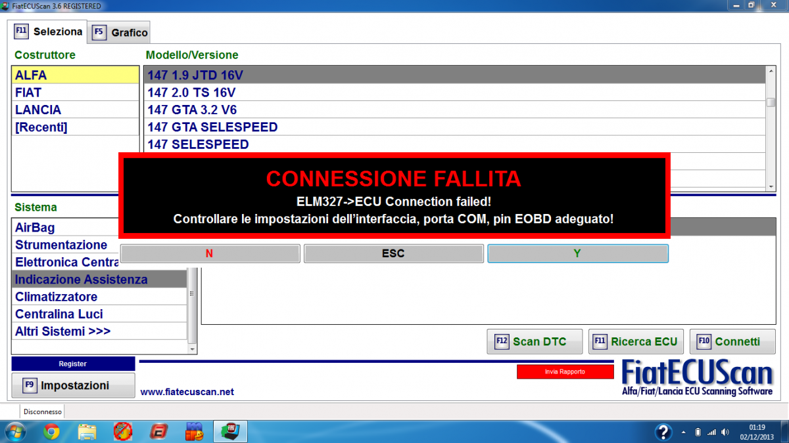Open Impostazioni settings
Image resolution: width=789 pixels, height=443 pixels.
[73, 385]
